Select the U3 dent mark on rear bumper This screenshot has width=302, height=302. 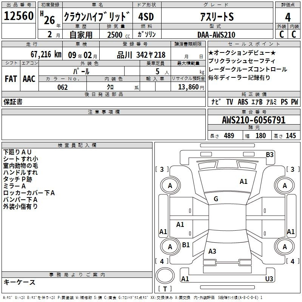pyautogui.click(x=269, y=279)
